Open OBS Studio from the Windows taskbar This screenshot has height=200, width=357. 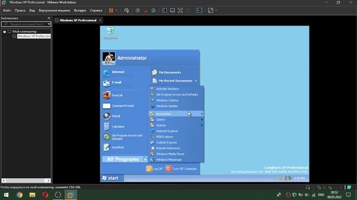pyautogui.click(x=58, y=194)
